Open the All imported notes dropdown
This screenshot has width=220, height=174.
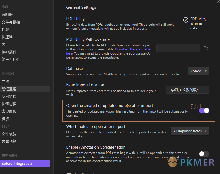tap(190, 131)
